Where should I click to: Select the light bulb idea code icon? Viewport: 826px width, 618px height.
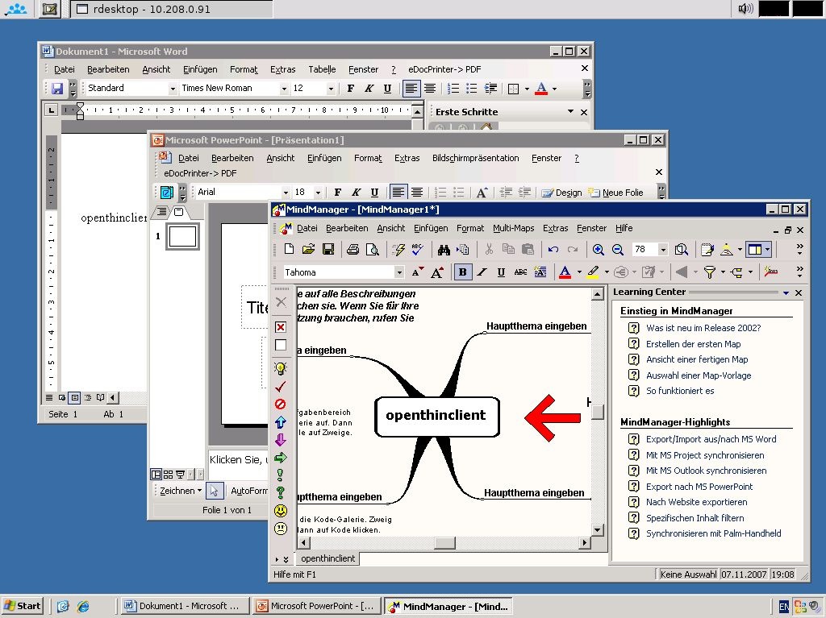point(281,368)
